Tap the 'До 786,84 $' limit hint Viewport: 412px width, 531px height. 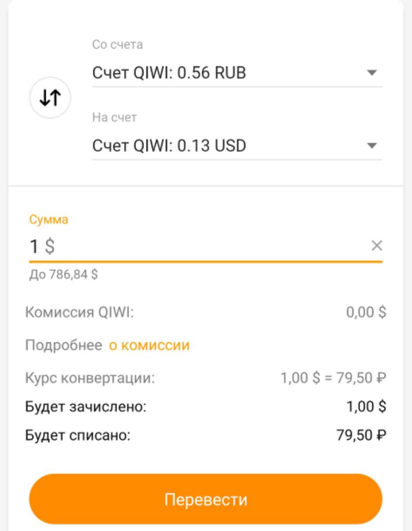pos(64,274)
